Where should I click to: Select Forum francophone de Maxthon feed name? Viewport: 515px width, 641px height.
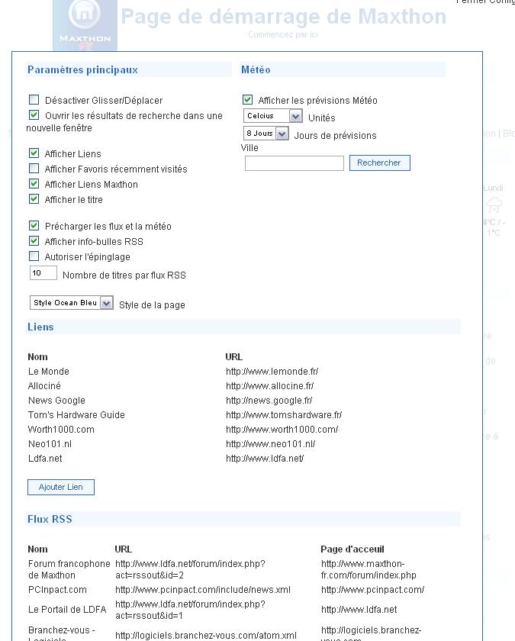69,569
